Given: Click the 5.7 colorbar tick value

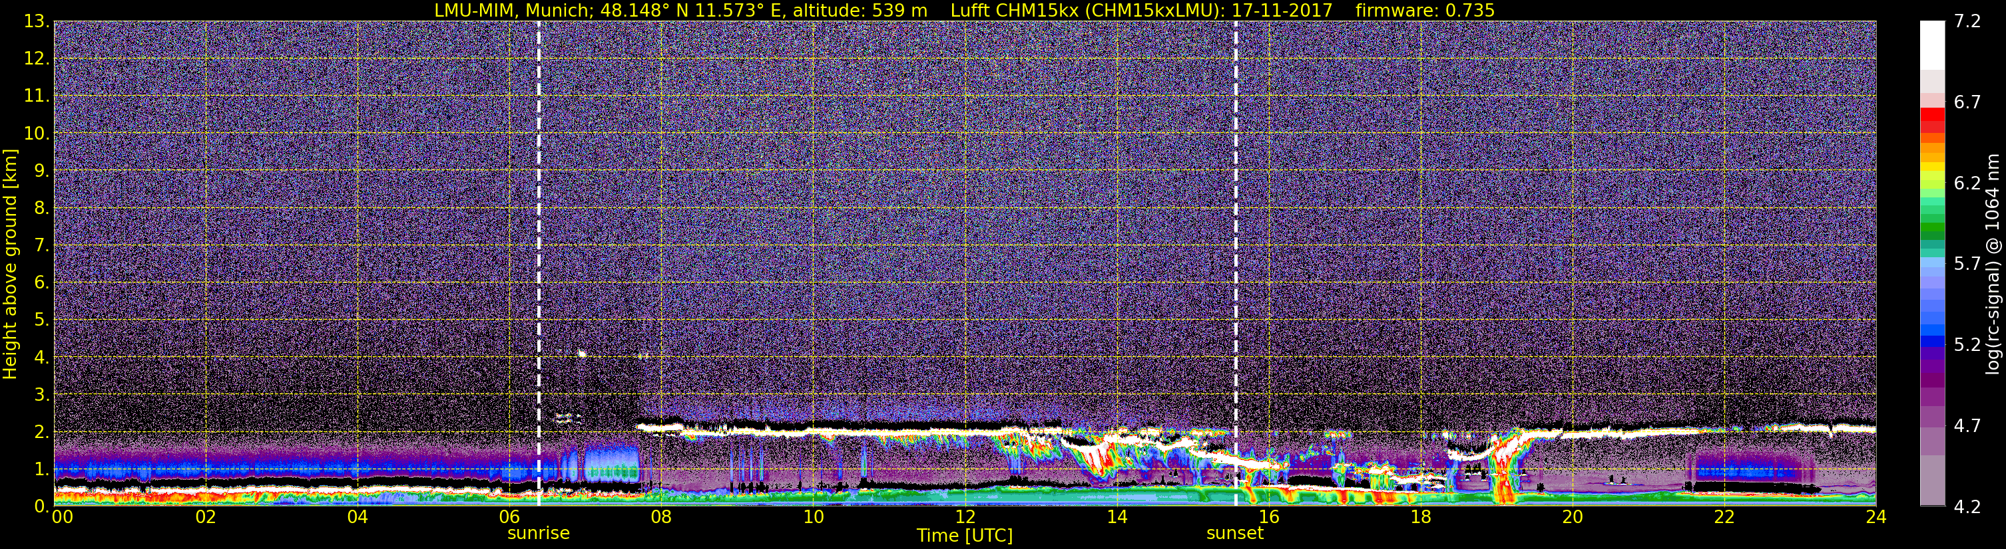Looking at the screenshot, I should 1967,264.
